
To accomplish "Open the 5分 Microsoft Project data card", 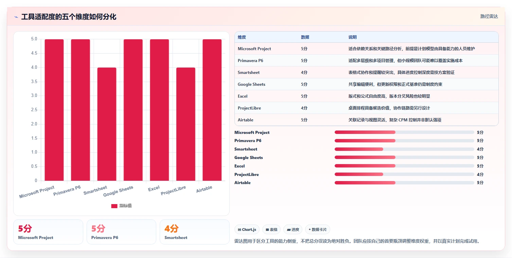I will [x=48, y=232].
